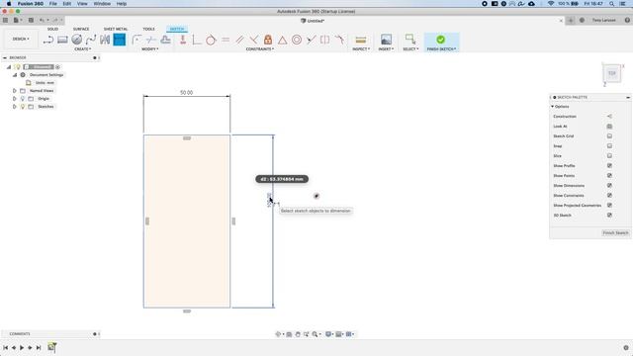Click the Select tool icon
This screenshot has height=356, width=633.
[x=410, y=40]
